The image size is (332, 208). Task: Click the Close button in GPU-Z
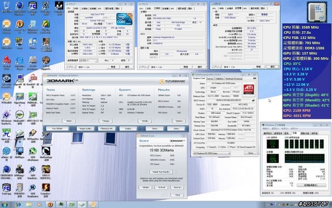tap(250, 153)
